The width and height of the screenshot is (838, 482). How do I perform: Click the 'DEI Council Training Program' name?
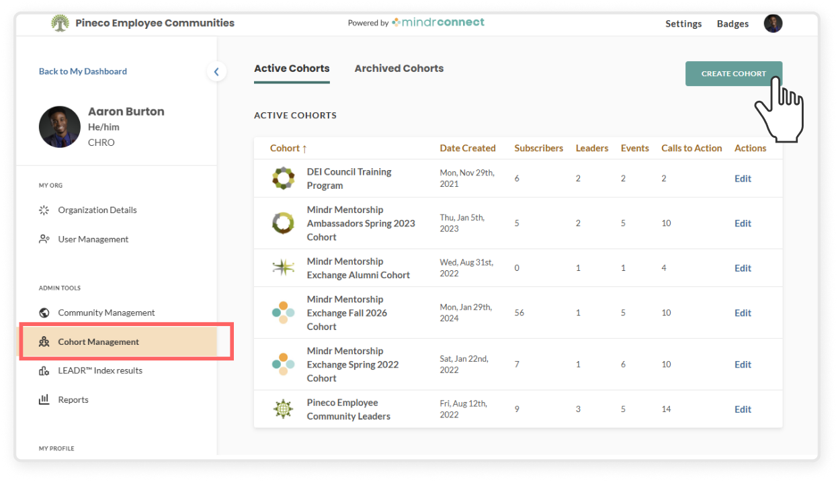349,178
